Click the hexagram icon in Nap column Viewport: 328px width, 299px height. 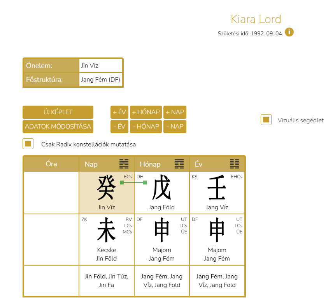124,164
